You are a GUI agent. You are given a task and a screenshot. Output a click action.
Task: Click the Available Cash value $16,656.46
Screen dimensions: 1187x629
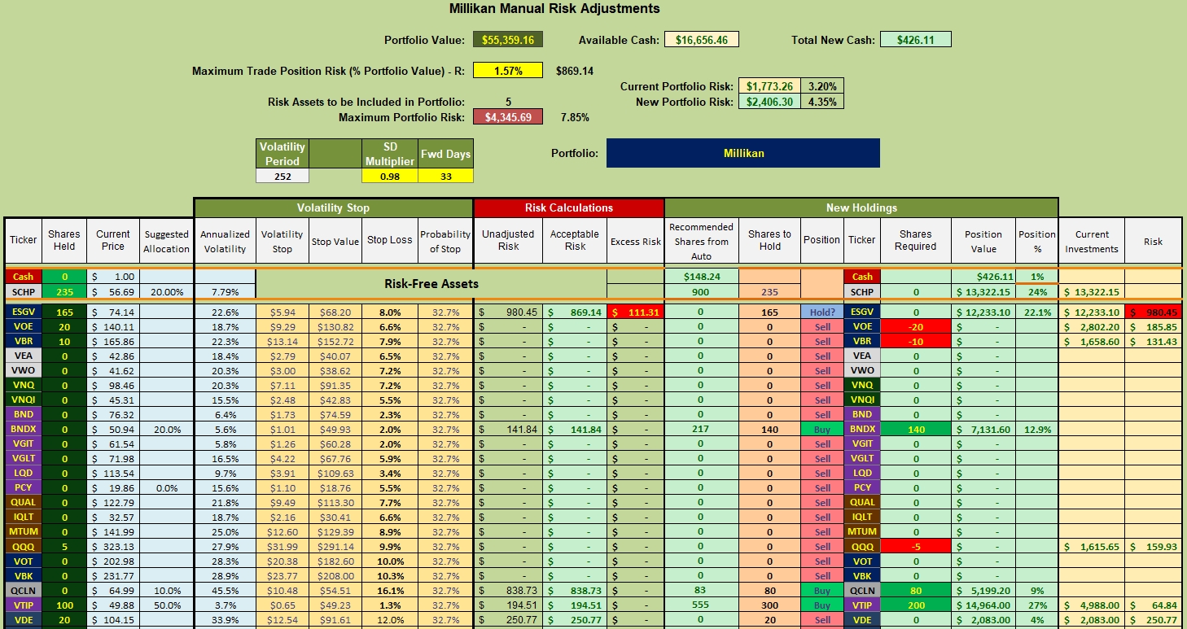[x=702, y=39]
